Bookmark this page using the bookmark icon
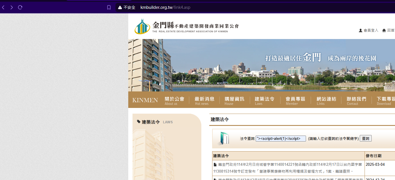This screenshot has height=180, width=395. coord(109,7)
